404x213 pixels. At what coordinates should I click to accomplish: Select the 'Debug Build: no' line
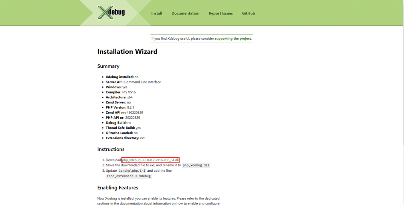tap(119, 123)
